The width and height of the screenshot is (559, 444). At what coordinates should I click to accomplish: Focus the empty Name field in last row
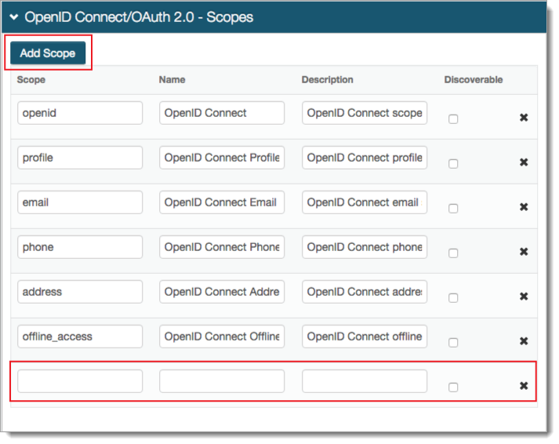[x=222, y=381]
